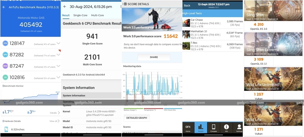Click the SHARE button
Viewport: 304px width, 137px height.
[x=154, y=57]
